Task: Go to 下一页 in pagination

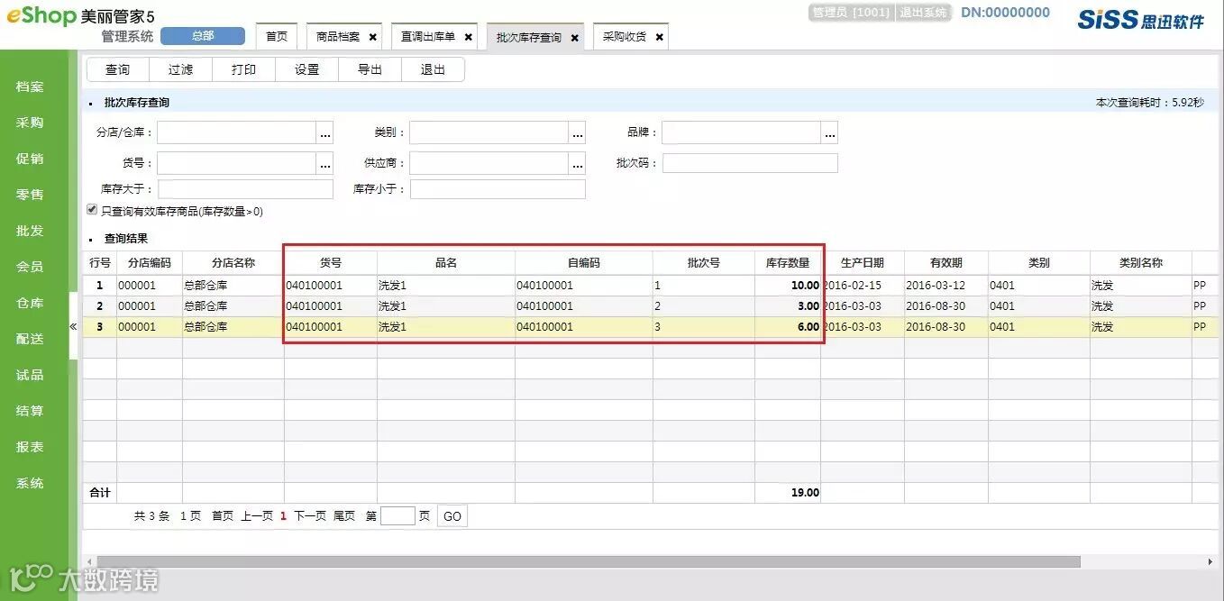Action: coord(310,516)
